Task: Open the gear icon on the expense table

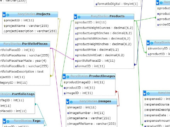Action: pos(148,93)
